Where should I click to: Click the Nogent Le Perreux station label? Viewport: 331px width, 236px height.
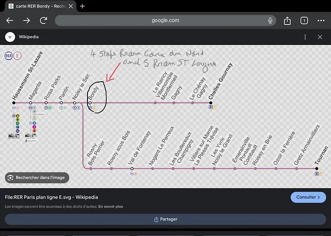pos(162,146)
